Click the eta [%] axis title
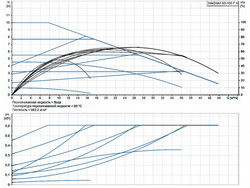 [243, 5]
